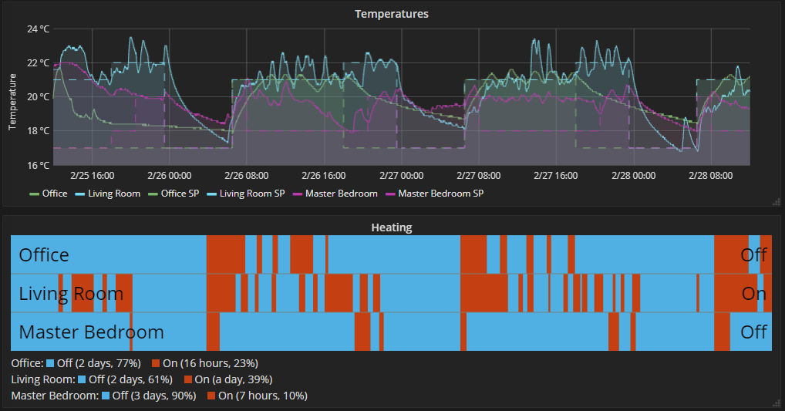
Task: Click the '2/28 00:00' x-axis label
Action: pos(633,176)
